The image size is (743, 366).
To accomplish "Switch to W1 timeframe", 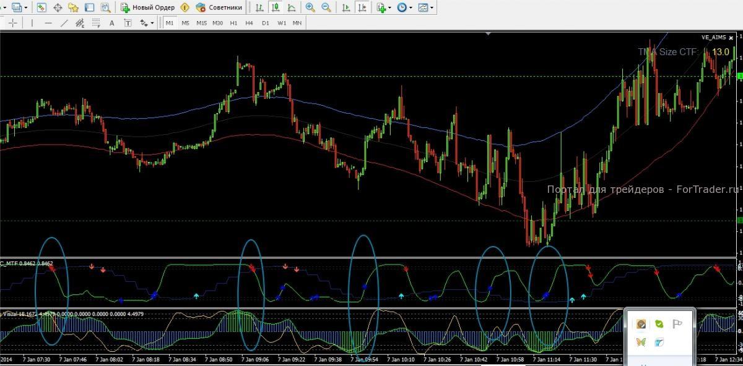I will [x=282, y=23].
